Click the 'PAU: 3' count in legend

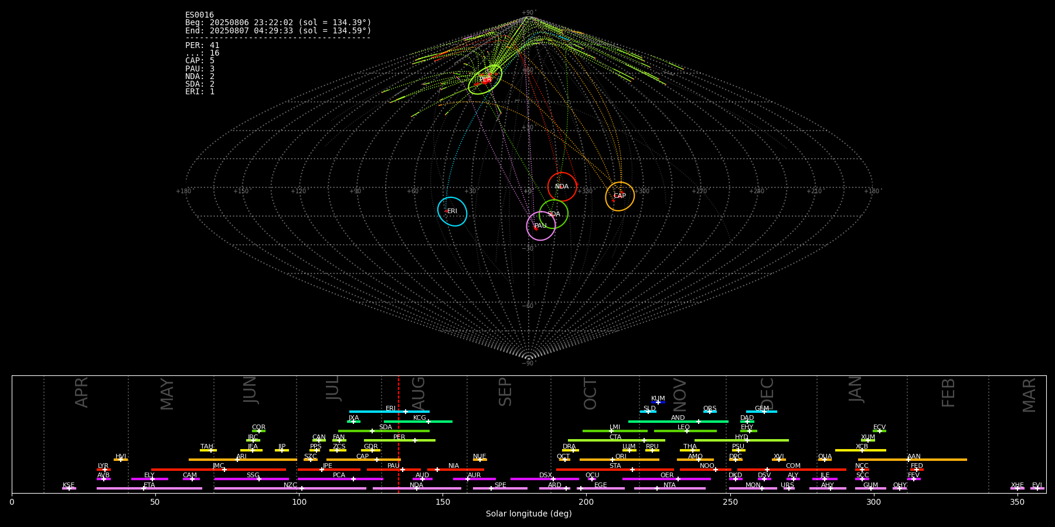click(200, 69)
